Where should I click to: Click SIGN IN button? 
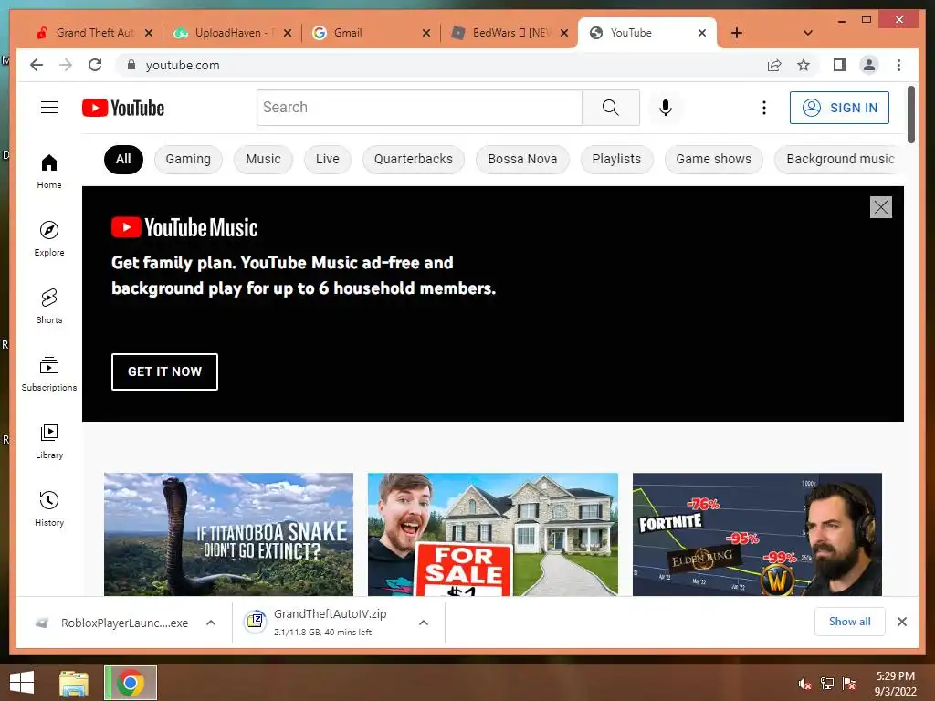[839, 108]
